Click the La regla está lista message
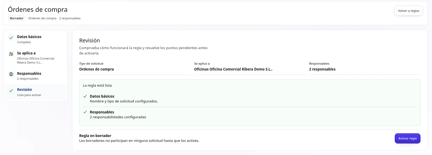 pyautogui.click(x=97, y=86)
